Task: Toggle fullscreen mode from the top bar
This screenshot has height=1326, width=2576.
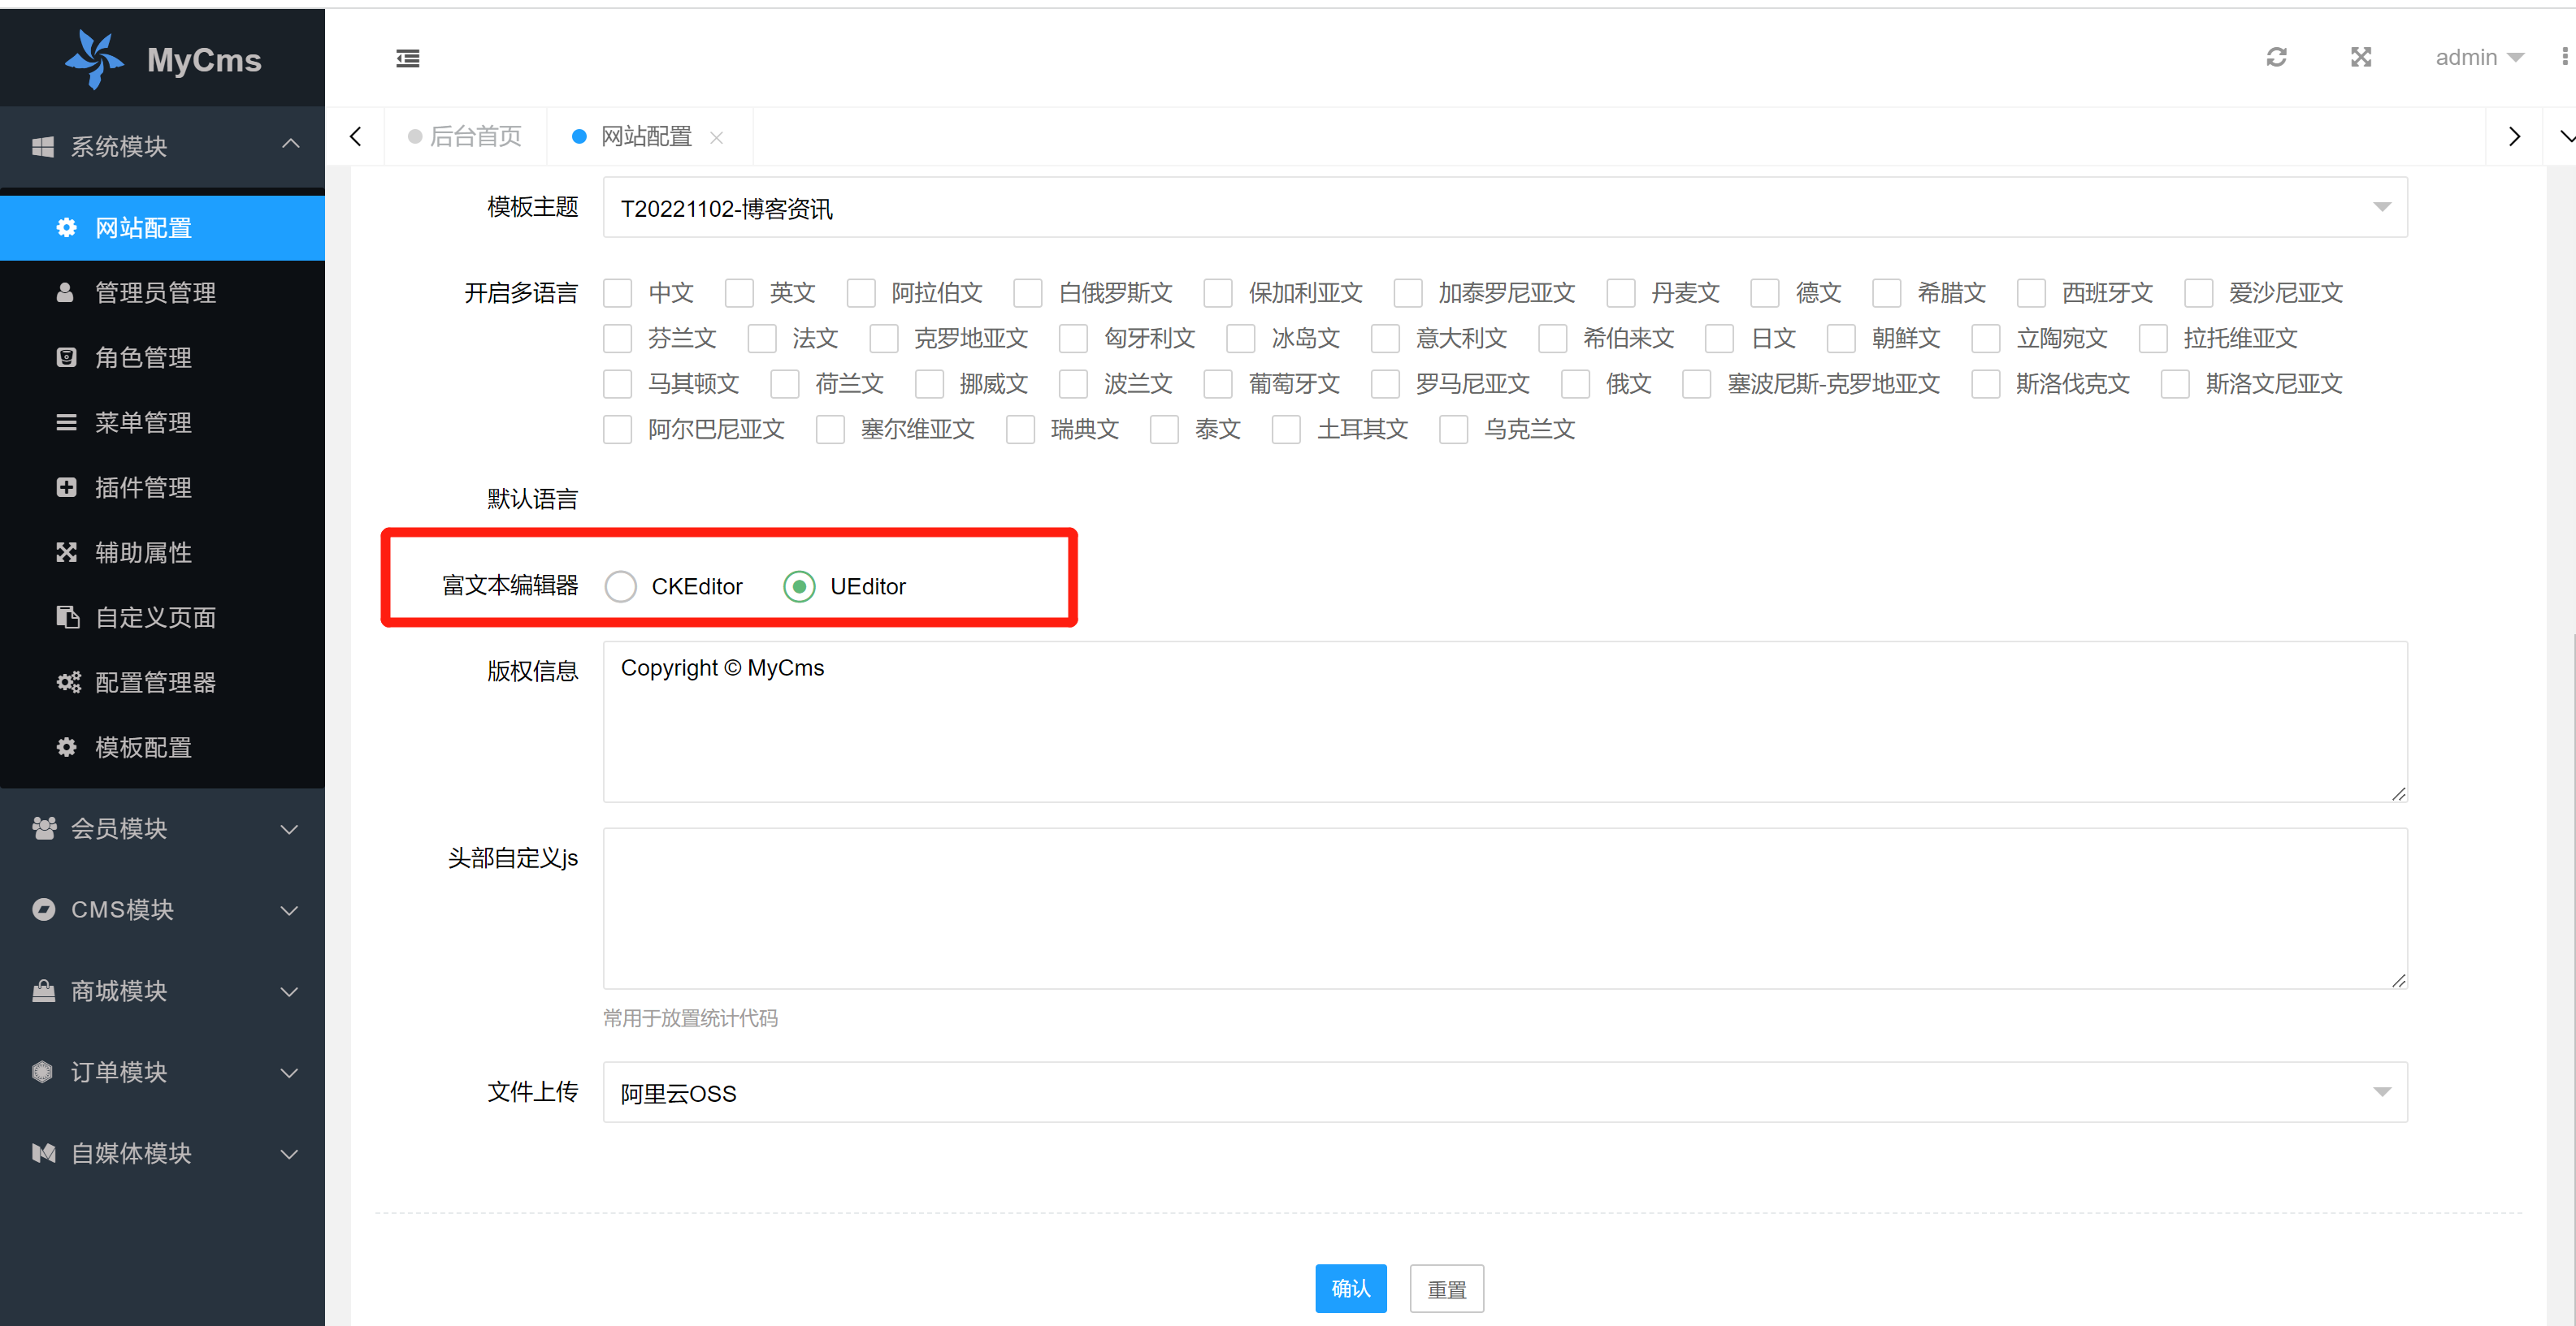Action: [x=2361, y=57]
